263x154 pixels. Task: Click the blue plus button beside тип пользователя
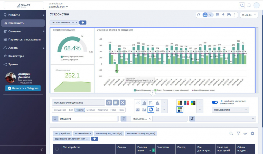click(83, 23)
